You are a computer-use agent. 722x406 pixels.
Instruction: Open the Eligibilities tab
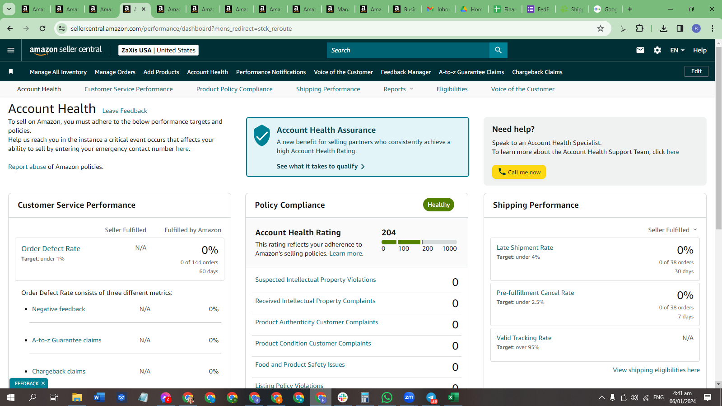pyautogui.click(x=452, y=89)
